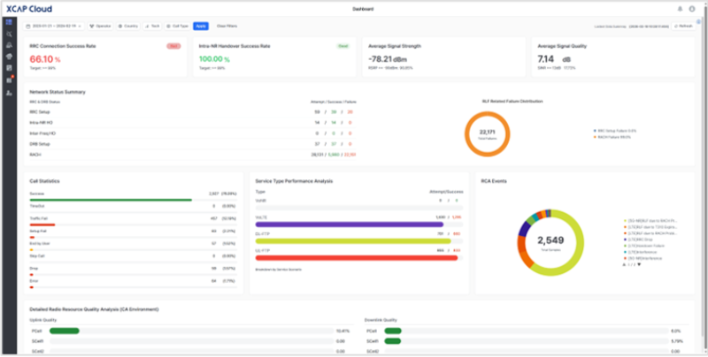Click the Refresh button
708x357 pixels.
(x=683, y=27)
